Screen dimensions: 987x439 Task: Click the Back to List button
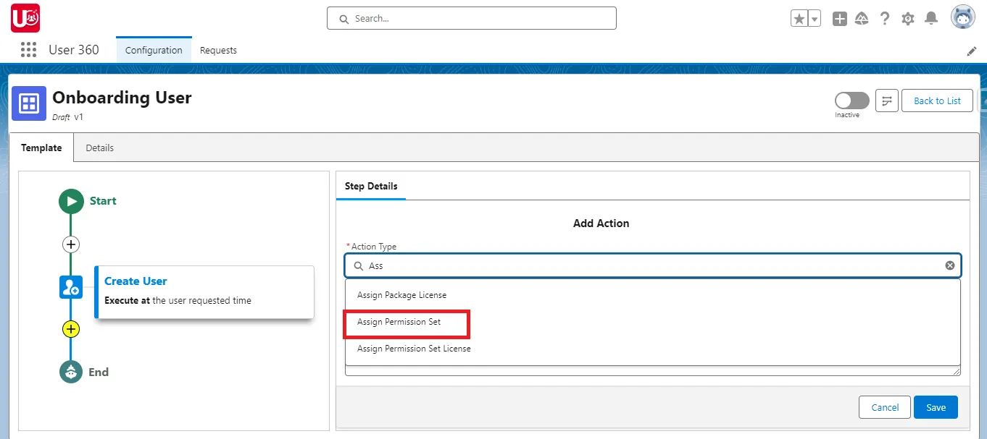(x=937, y=101)
